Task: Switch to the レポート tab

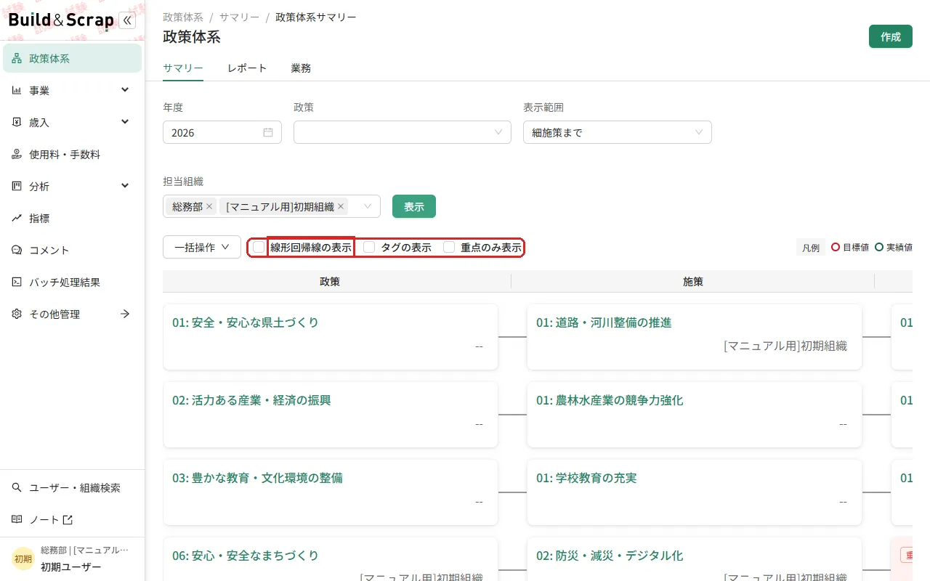Action: pyautogui.click(x=247, y=68)
